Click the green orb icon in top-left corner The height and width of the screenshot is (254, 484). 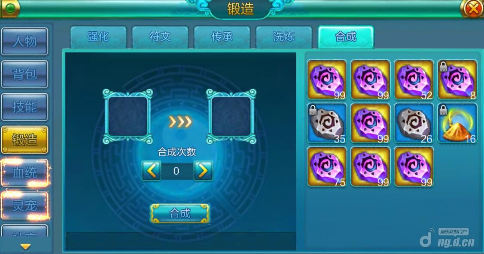coord(10,8)
